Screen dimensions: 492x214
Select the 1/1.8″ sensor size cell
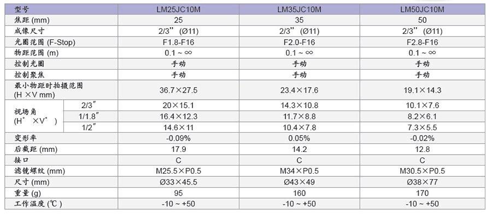pos(89,117)
